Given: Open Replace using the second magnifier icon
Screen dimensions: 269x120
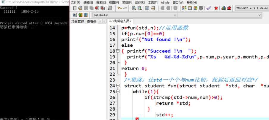Looking at the screenshot, I should click(140, 8).
